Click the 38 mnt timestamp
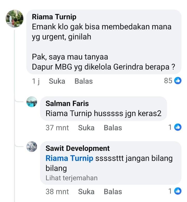The image size is (187, 202). pyautogui.click(x=57, y=192)
